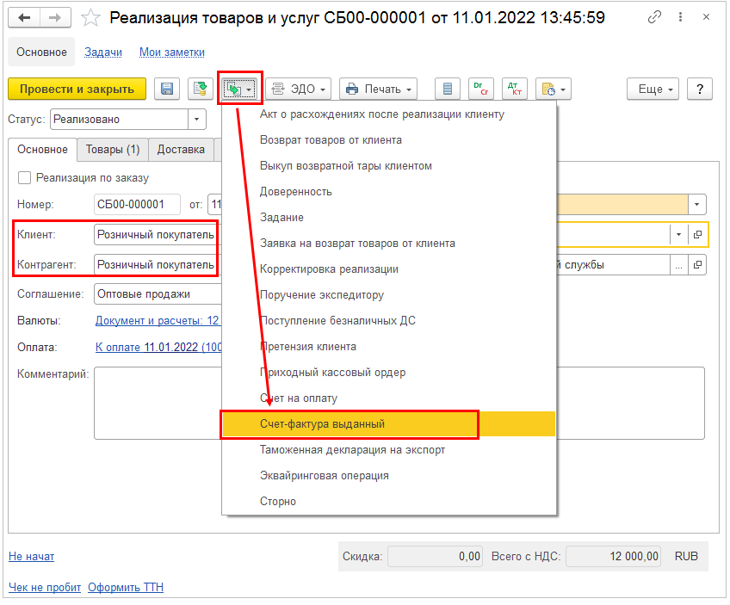Switch to the Товары (1) tab

click(x=113, y=150)
